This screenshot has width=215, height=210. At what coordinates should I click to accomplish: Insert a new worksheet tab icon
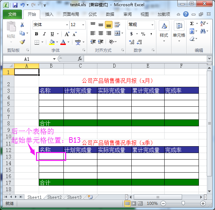pyautogui.click(x=90, y=197)
